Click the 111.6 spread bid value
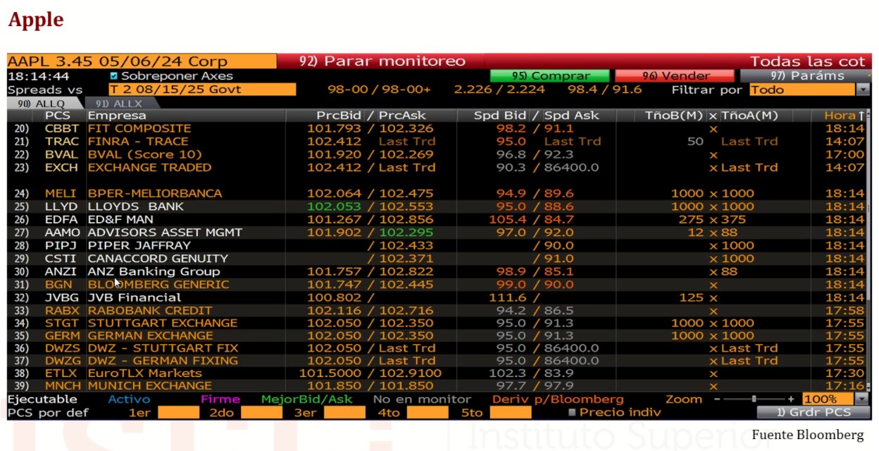 507,298
